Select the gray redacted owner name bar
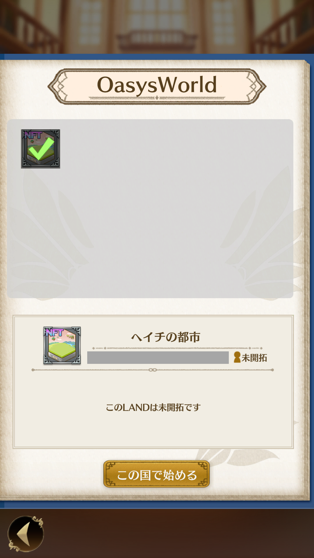 [x=158, y=357]
